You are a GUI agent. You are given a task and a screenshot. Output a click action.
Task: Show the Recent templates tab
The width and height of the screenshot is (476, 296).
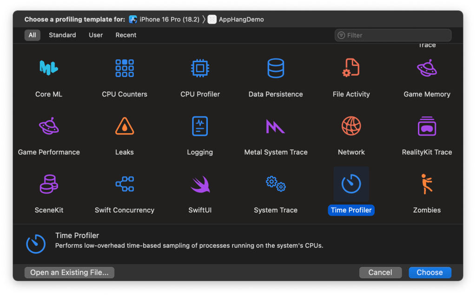pyautogui.click(x=126, y=35)
